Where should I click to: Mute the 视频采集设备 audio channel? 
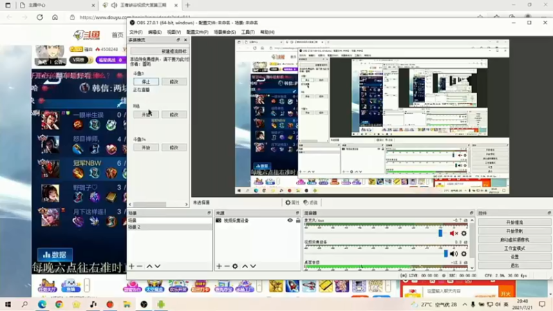[x=453, y=254]
